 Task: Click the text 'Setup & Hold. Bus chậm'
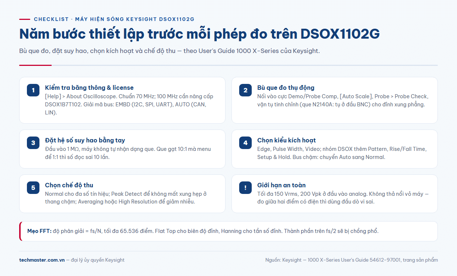coord(287,157)
